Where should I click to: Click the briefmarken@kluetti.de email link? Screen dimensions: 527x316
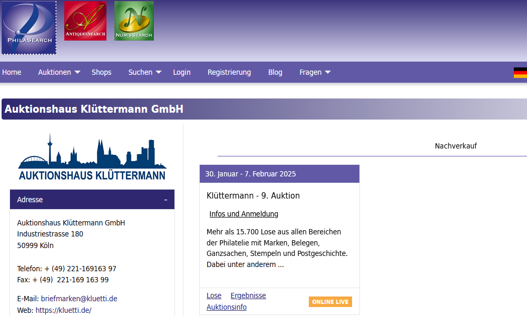pos(79,299)
